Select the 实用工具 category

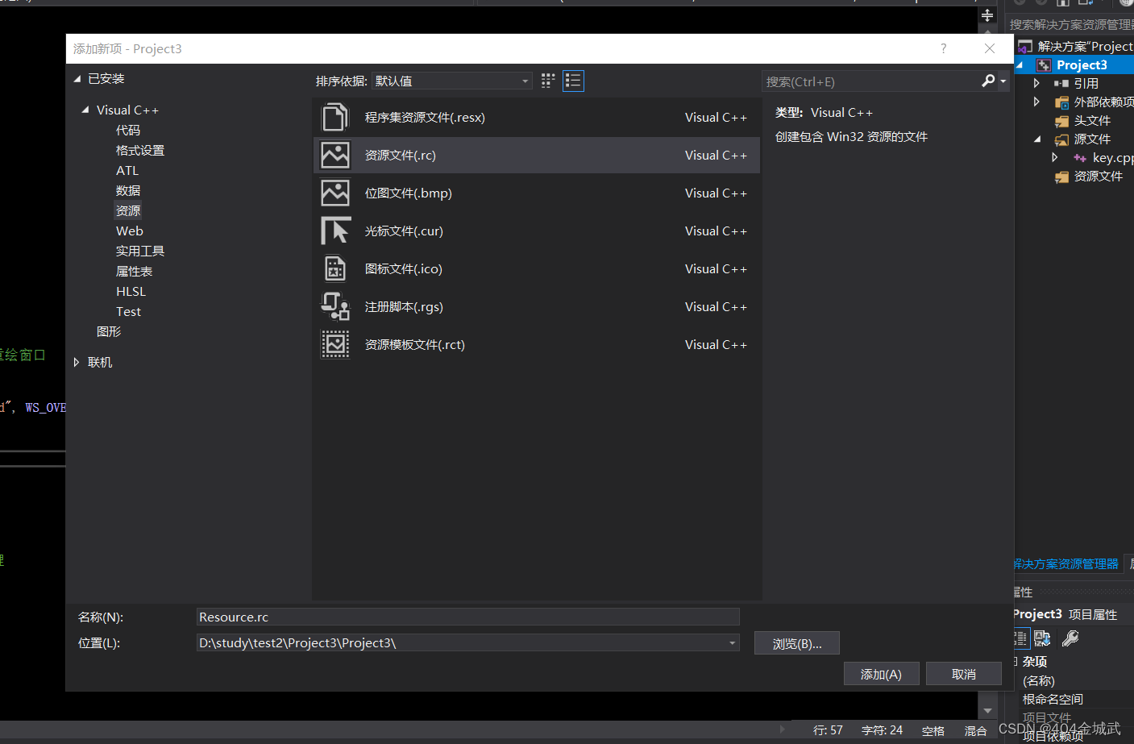tap(140, 251)
